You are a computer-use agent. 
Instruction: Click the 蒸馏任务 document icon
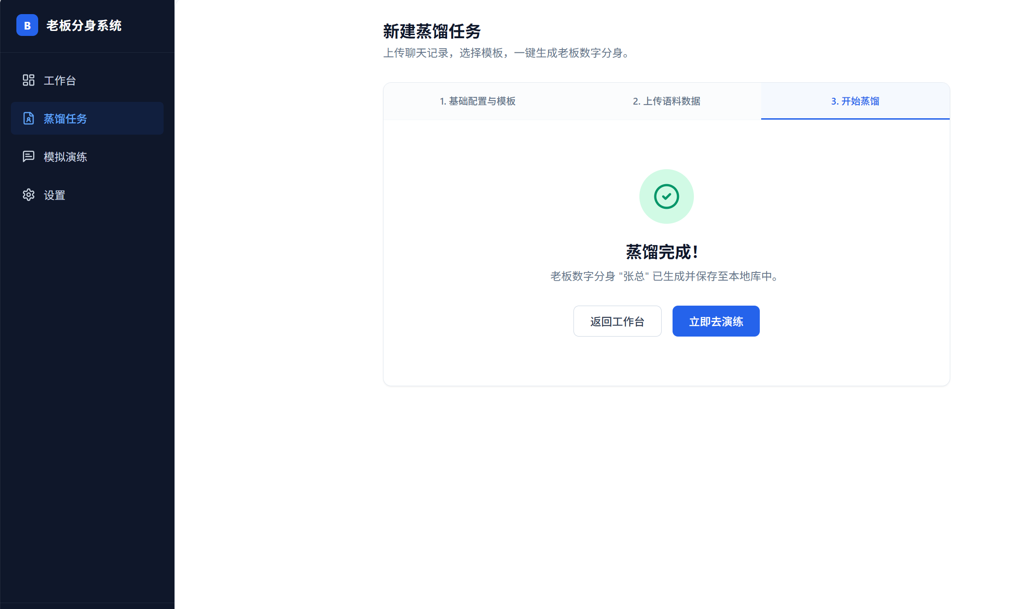point(29,118)
